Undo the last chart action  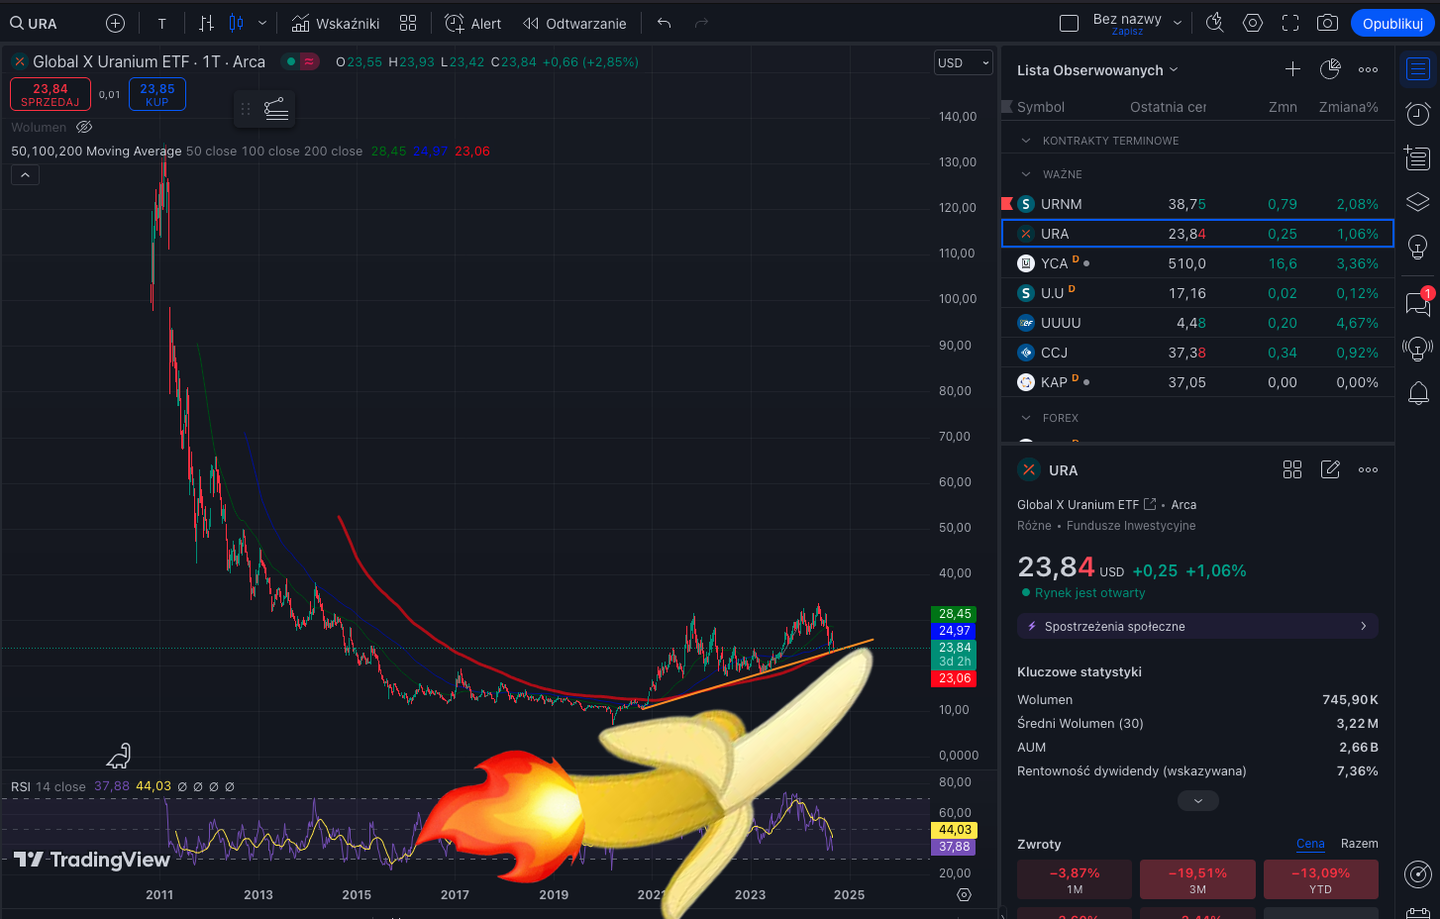tap(665, 23)
